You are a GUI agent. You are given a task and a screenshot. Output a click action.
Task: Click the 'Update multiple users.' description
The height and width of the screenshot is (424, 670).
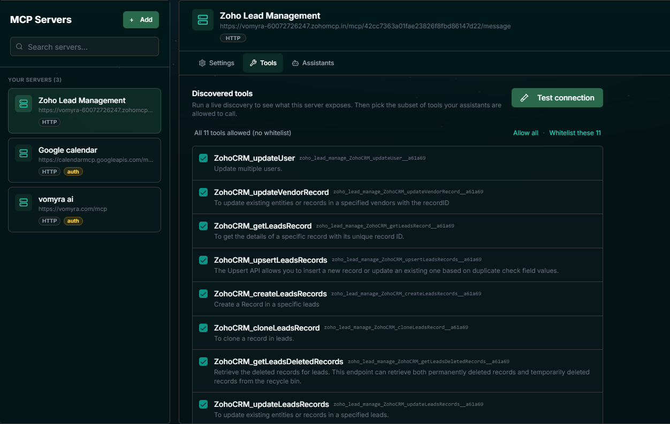248,169
